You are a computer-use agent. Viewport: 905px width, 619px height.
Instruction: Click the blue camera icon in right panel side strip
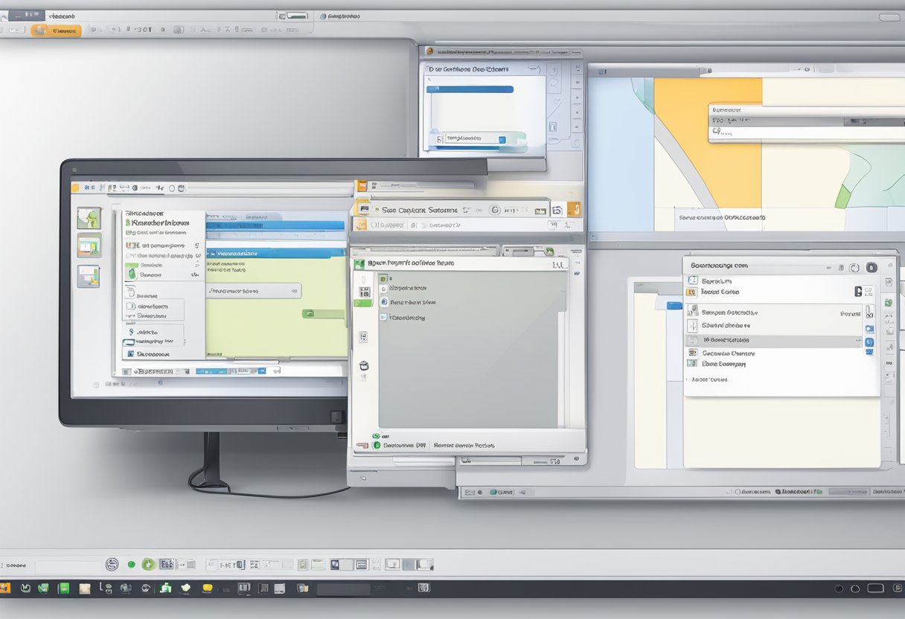tap(869, 329)
